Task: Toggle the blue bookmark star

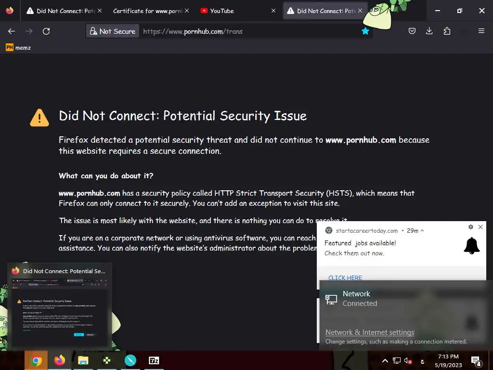Action: click(365, 31)
